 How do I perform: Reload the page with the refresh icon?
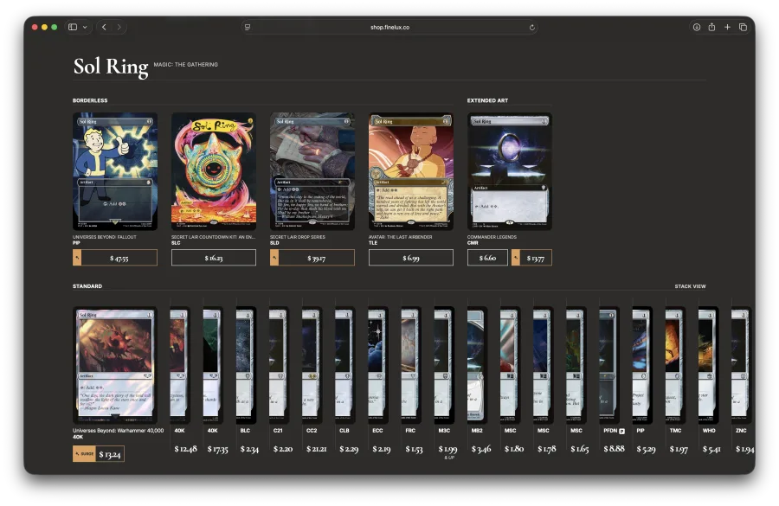[x=531, y=28]
